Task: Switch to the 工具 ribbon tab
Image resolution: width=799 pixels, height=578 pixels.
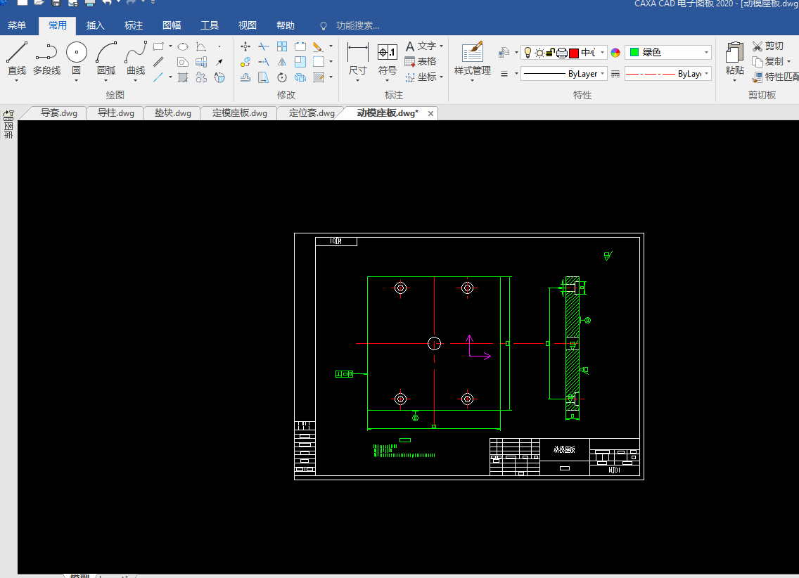Action: click(x=210, y=25)
